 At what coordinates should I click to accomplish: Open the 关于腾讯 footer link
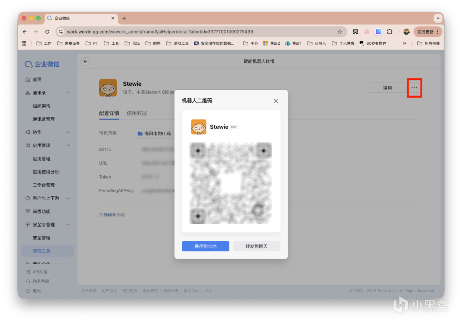click(89, 291)
